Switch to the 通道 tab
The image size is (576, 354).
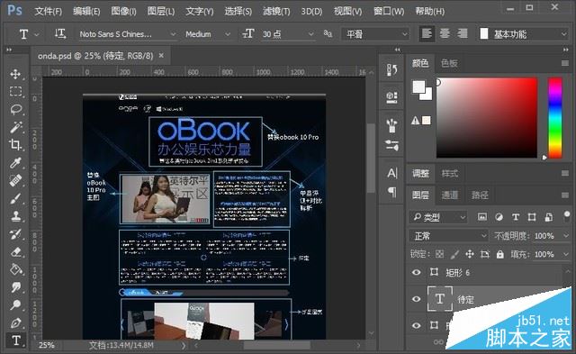point(449,195)
